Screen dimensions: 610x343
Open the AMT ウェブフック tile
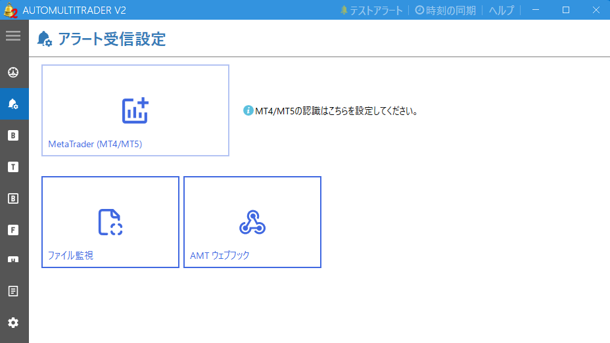[252, 222]
